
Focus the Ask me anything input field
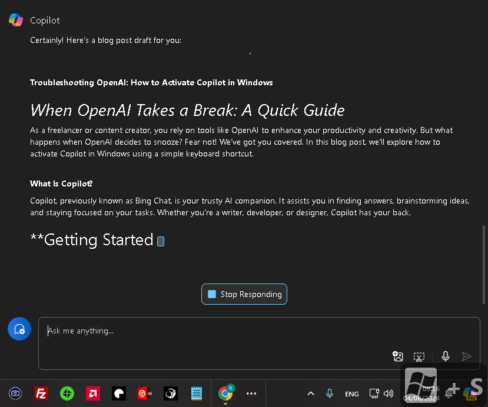[259, 343]
